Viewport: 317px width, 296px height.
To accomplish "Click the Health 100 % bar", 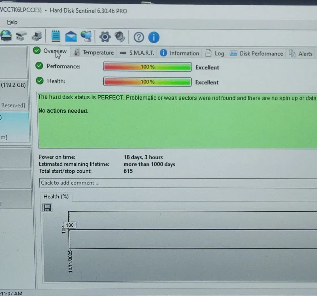I will [x=147, y=82].
